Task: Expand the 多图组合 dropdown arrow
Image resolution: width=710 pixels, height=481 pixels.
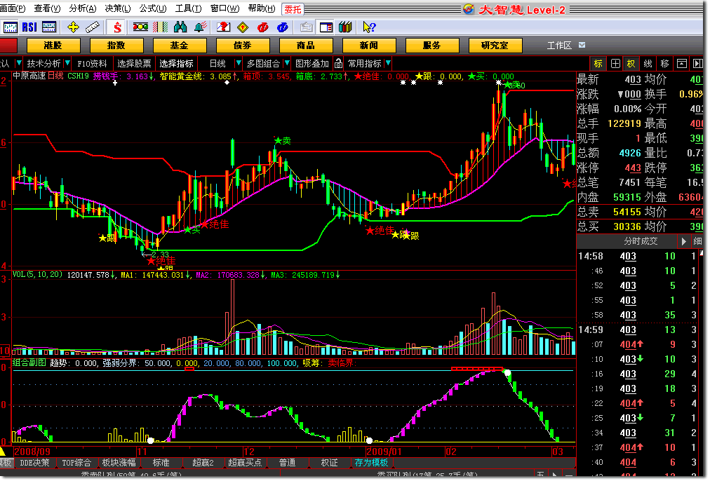Action: tap(286, 63)
